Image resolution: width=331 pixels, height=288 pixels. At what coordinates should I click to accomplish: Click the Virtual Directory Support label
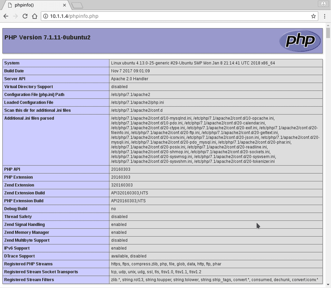[29, 87]
